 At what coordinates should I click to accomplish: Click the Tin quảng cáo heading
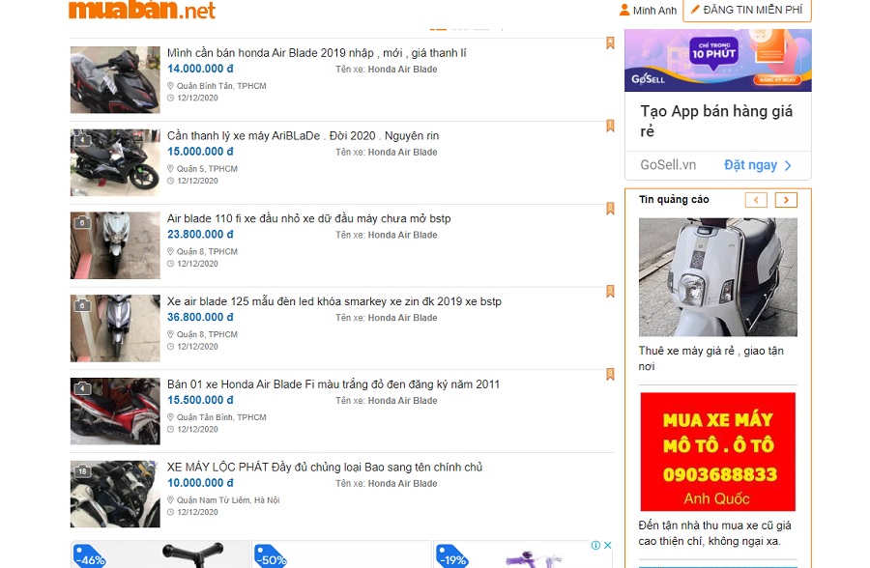(x=674, y=200)
